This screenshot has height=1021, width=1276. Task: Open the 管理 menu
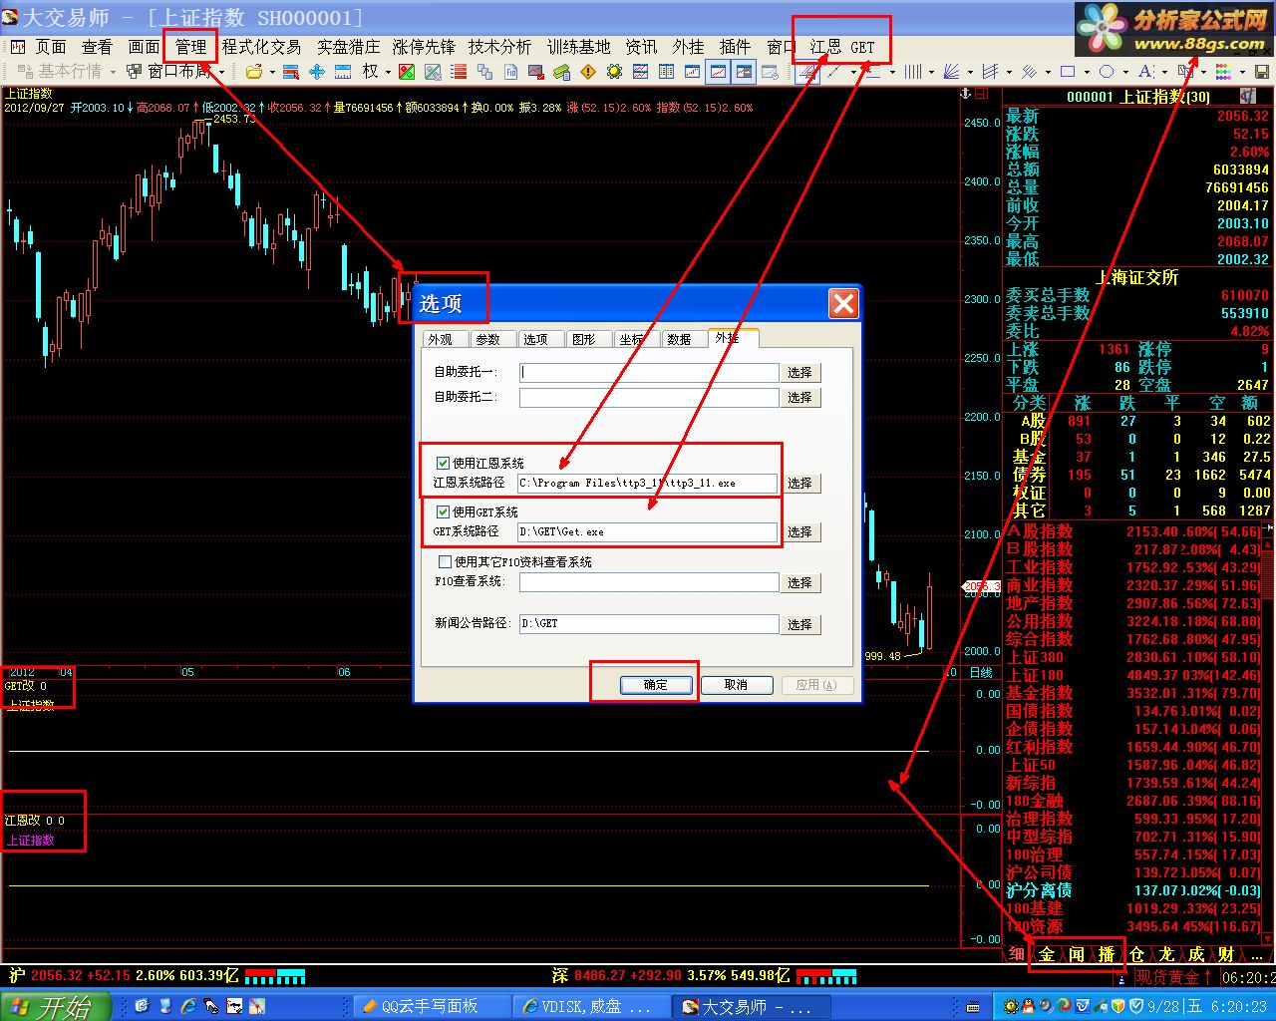(190, 46)
